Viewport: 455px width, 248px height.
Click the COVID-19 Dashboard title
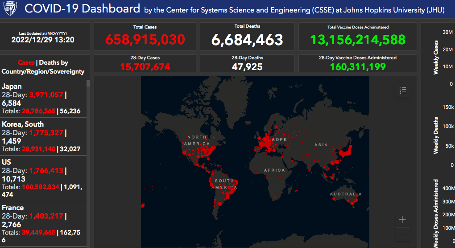click(x=83, y=9)
